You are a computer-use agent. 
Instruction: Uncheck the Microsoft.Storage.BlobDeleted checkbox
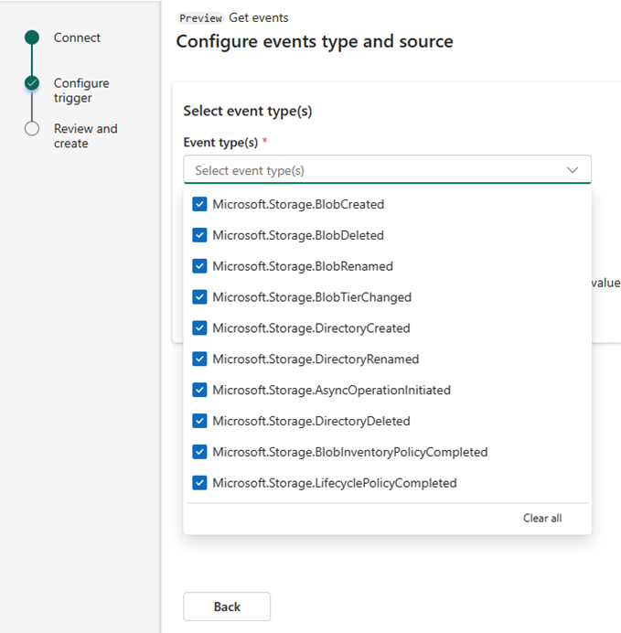coord(199,235)
